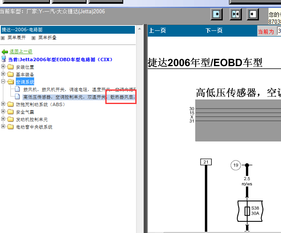
Task: Select the 基本装备 tree item
Action: [25, 74]
